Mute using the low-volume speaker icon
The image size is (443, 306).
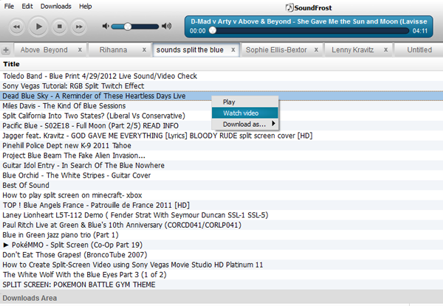(x=106, y=27)
